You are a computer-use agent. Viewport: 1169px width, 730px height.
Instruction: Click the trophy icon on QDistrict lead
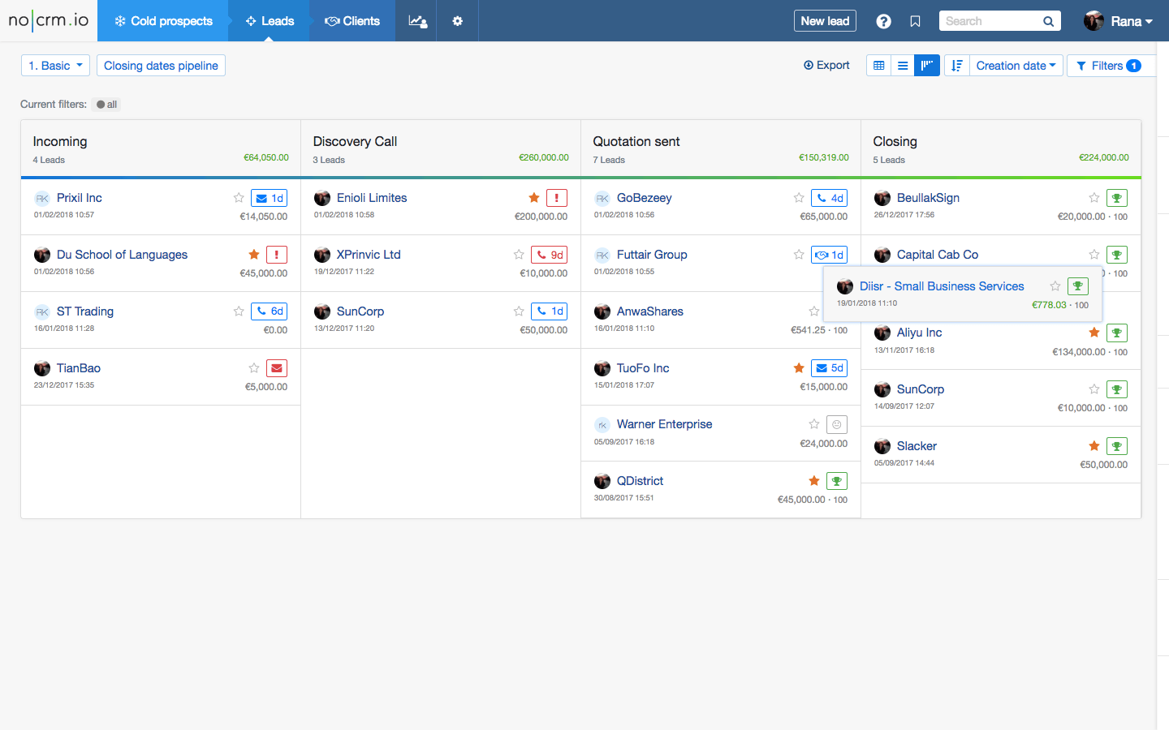click(836, 481)
